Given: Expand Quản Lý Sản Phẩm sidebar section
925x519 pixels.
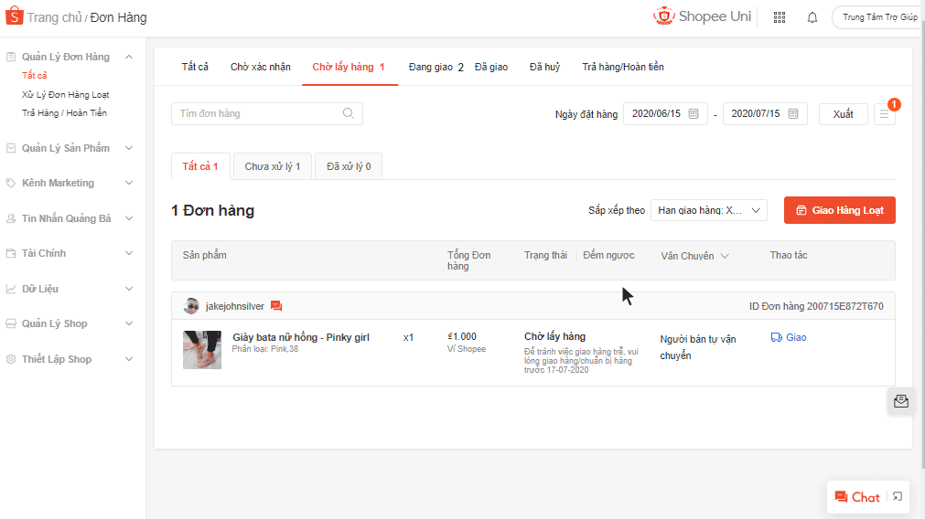Looking at the screenshot, I should (128, 148).
